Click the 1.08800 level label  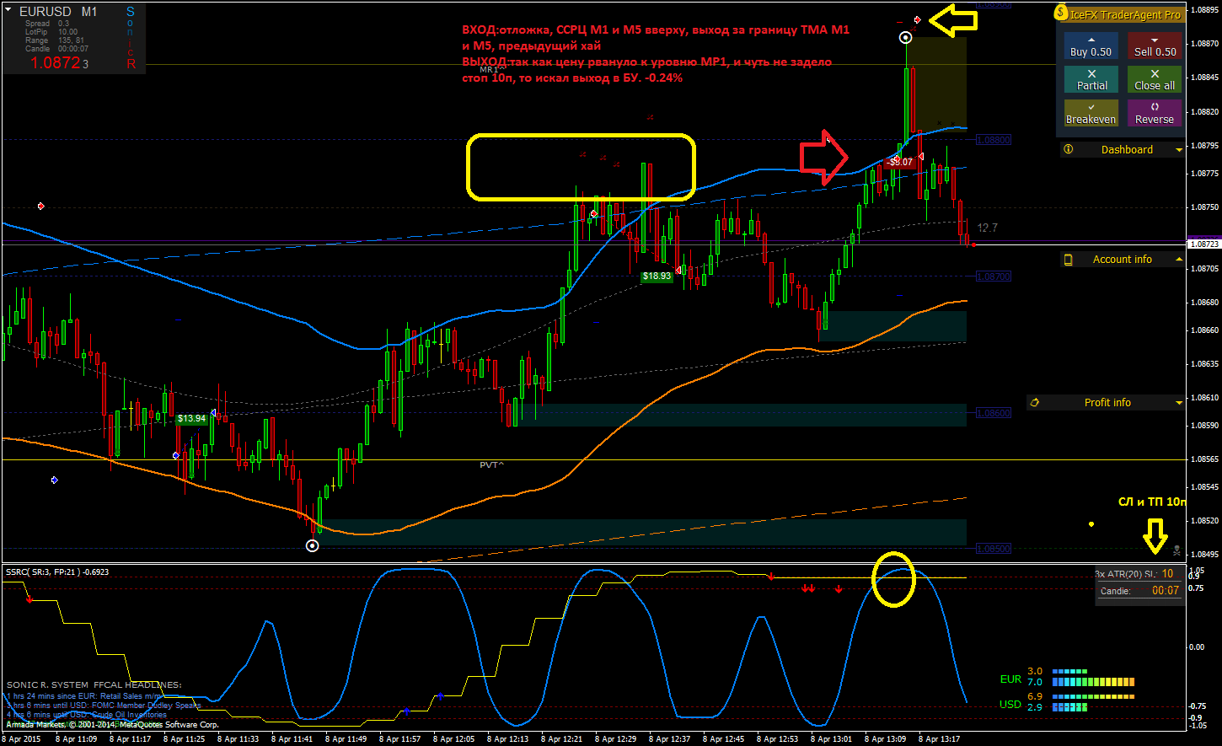(x=994, y=140)
